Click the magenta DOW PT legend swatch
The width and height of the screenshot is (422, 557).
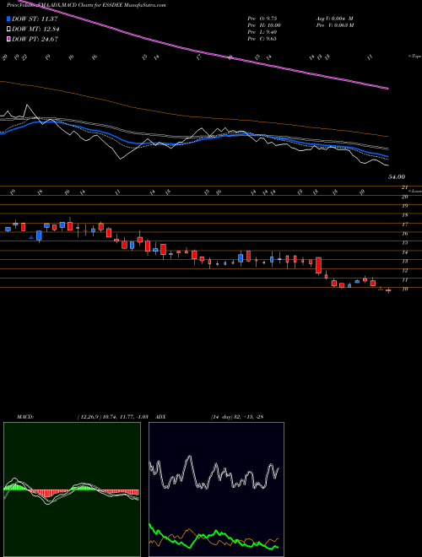[9, 39]
